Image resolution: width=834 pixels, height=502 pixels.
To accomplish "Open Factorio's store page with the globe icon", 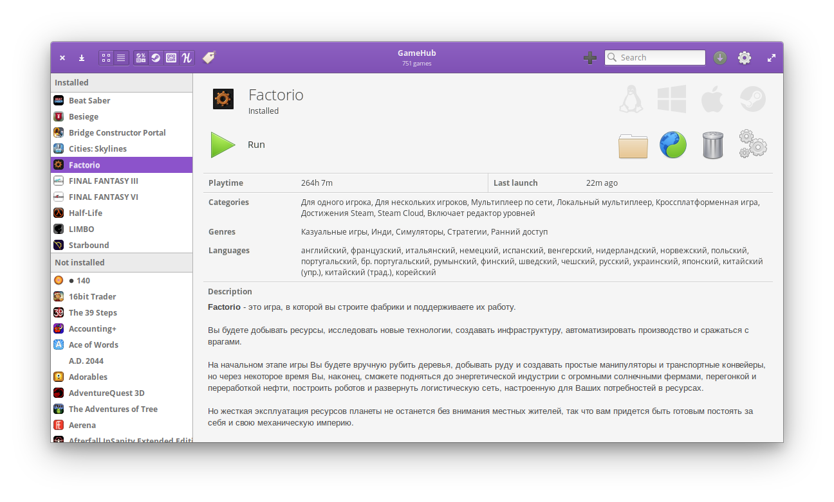I will coord(672,145).
